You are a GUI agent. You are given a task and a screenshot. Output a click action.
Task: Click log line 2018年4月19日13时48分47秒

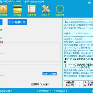coord(79,22)
